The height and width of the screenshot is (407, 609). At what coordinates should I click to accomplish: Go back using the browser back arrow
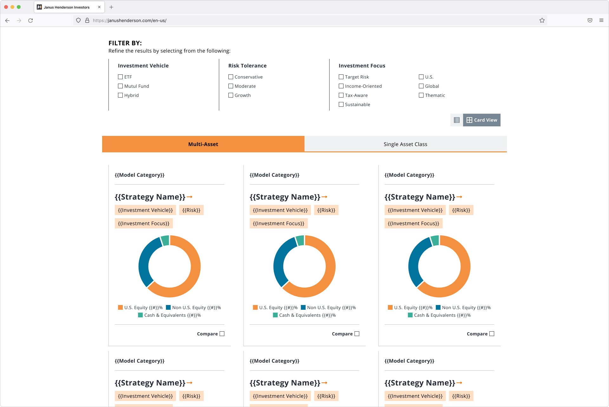(x=7, y=21)
